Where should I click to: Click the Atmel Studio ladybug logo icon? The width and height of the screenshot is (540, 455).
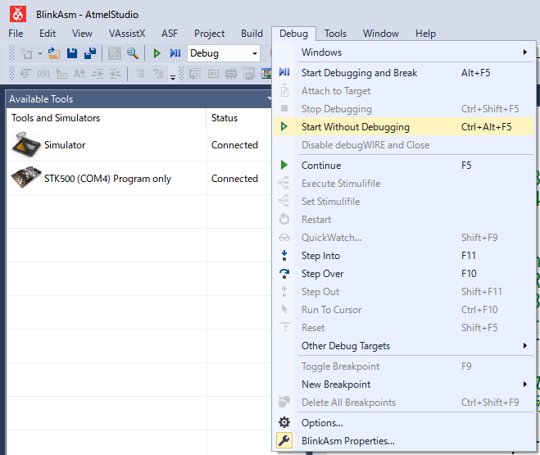(18, 14)
